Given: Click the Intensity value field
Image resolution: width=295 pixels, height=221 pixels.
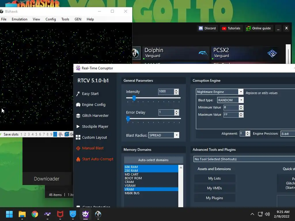Looking at the screenshot, I should (x=166, y=92).
